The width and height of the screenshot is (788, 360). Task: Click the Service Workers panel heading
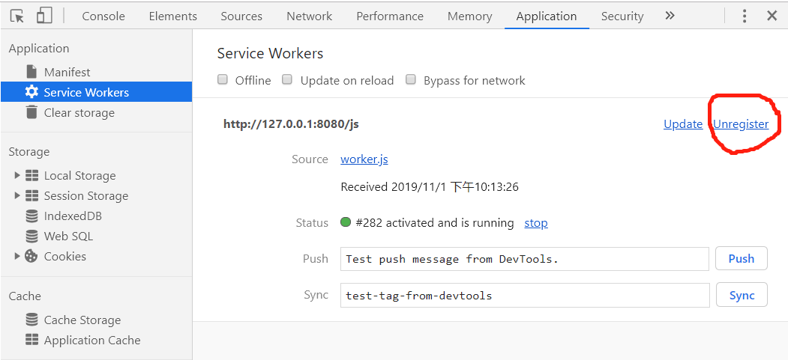coord(270,53)
